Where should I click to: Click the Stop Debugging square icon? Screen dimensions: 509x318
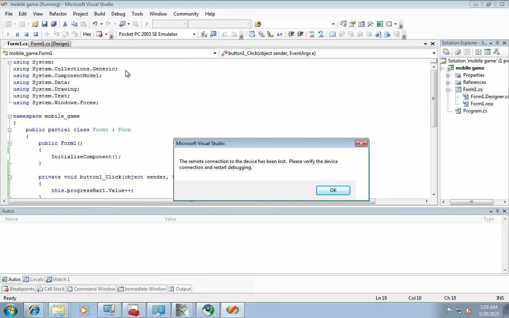click(26, 34)
